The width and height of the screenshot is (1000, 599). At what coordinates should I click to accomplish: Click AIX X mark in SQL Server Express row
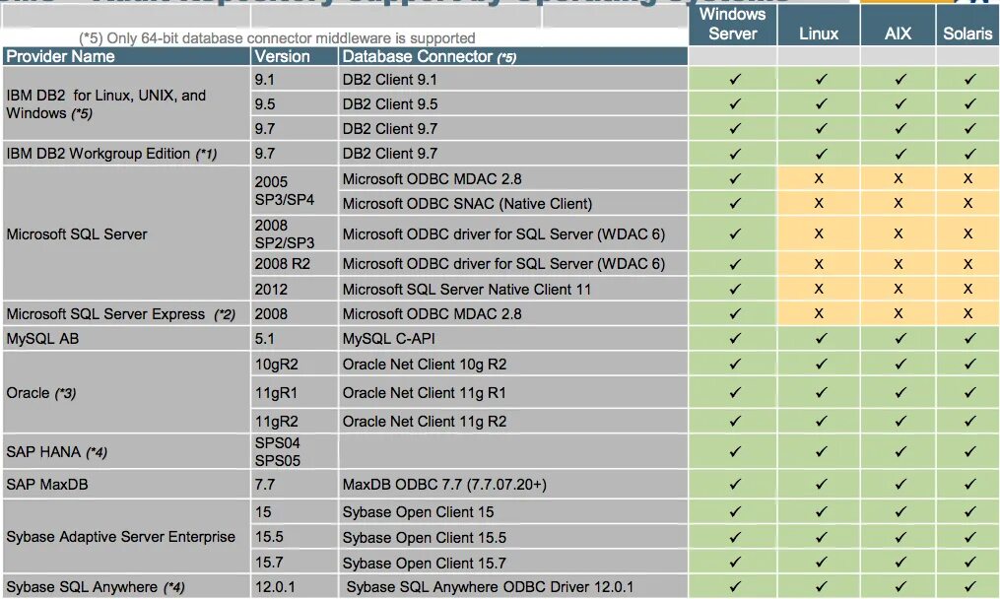(898, 314)
